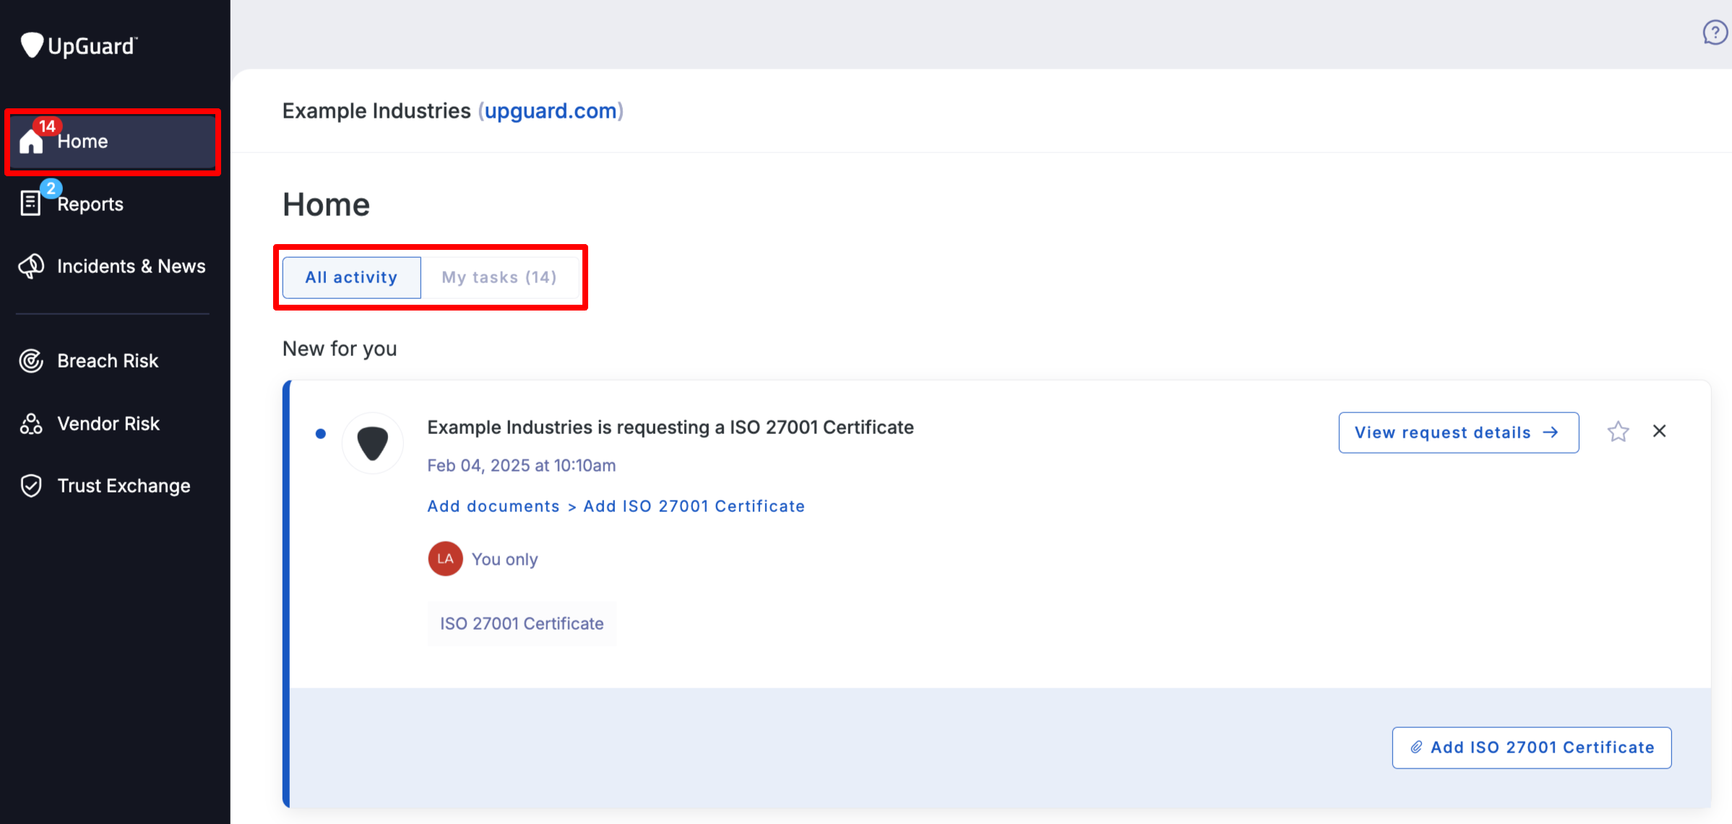Click the LA user avatar
The image size is (1732, 824).
pyautogui.click(x=445, y=559)
